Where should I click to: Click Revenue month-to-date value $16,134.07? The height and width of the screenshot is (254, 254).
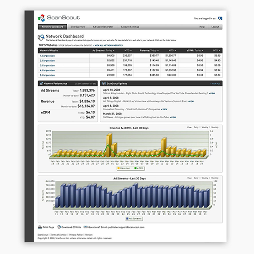[86, 106]
